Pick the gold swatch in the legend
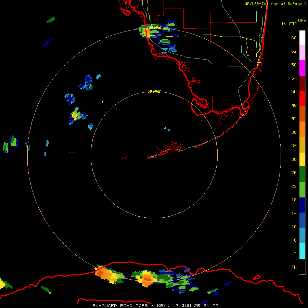This screenshot has height=308, width=308. (x=302, y=145)
